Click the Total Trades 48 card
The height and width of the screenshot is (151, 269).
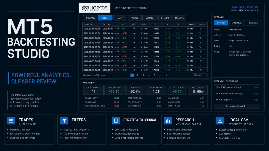[x=93, y=90]
